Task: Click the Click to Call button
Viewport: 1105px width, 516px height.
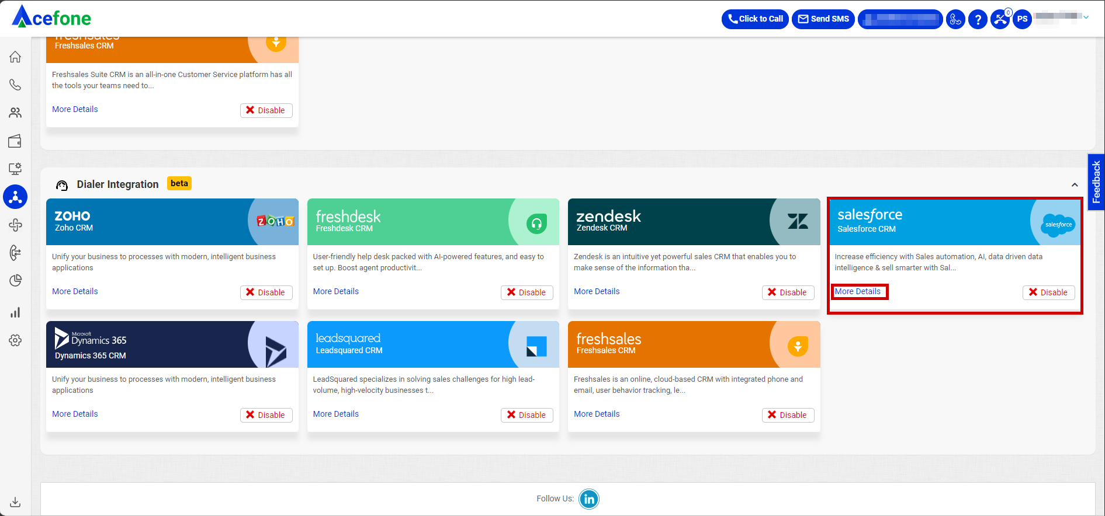Action: (x=755, y=19)
